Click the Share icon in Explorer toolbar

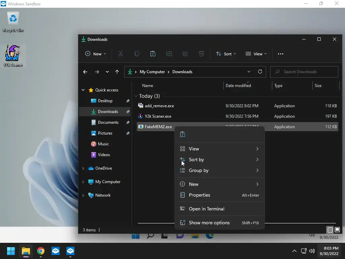pos(185,54)
